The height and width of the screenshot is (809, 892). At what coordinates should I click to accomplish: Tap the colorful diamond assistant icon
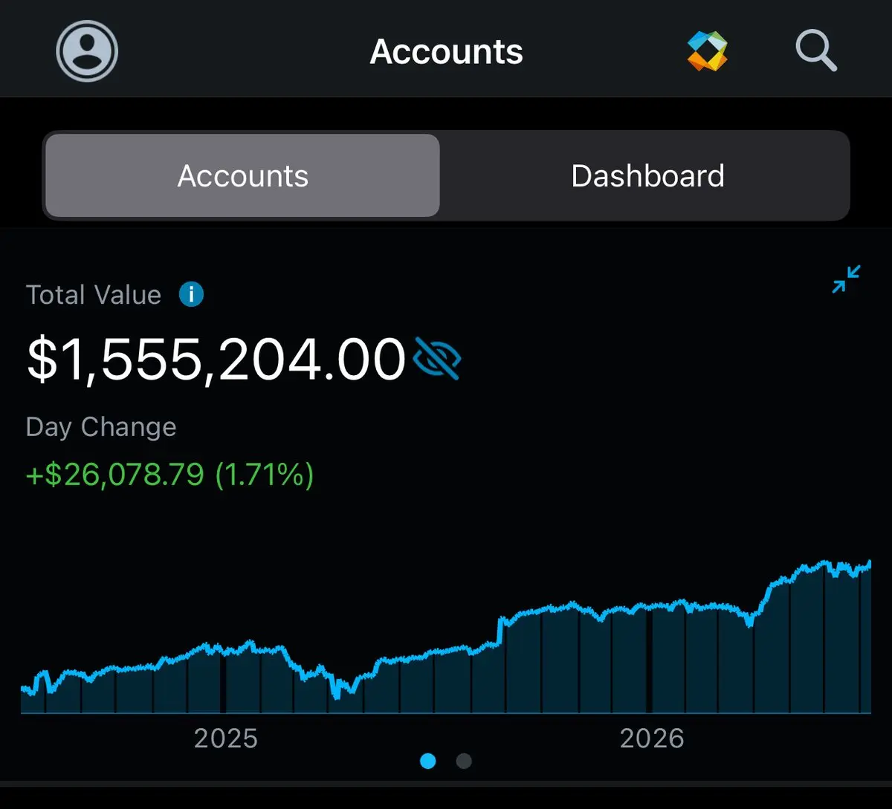click(707, 51)
